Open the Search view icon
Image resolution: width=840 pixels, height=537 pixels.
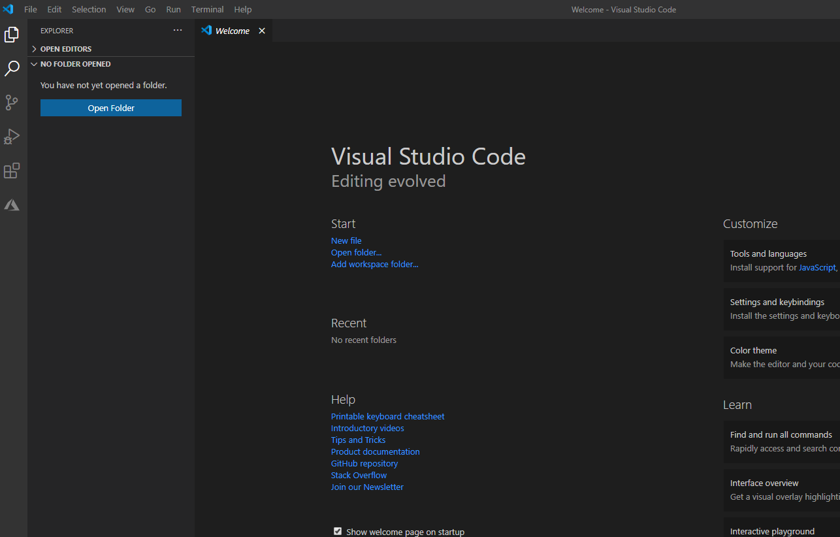[x=12, y=69]
